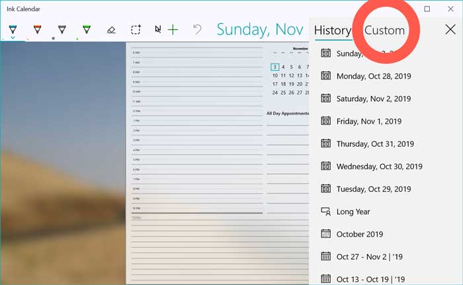The image size is (463, 285).
Task: Open the blue pen options chevron
Action: click(13, 38)
